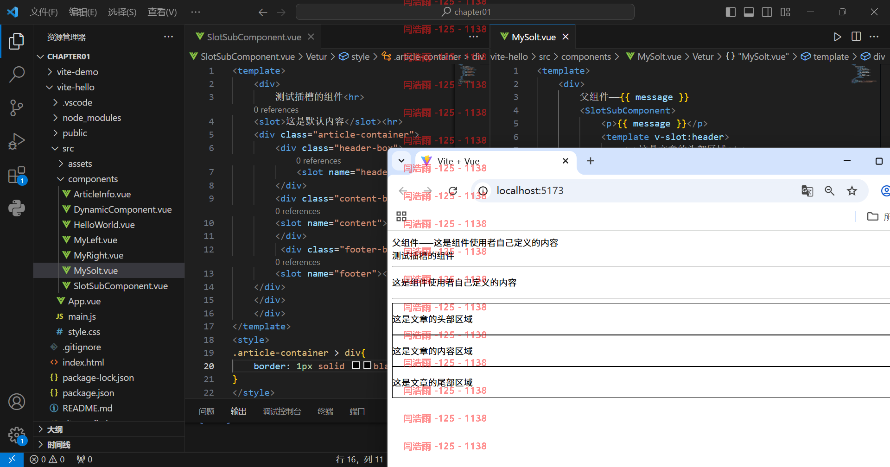Go forward in VS Code navigation history
Image resolution: width=890 pixels, height=467 pixels.
coord(281,12)
